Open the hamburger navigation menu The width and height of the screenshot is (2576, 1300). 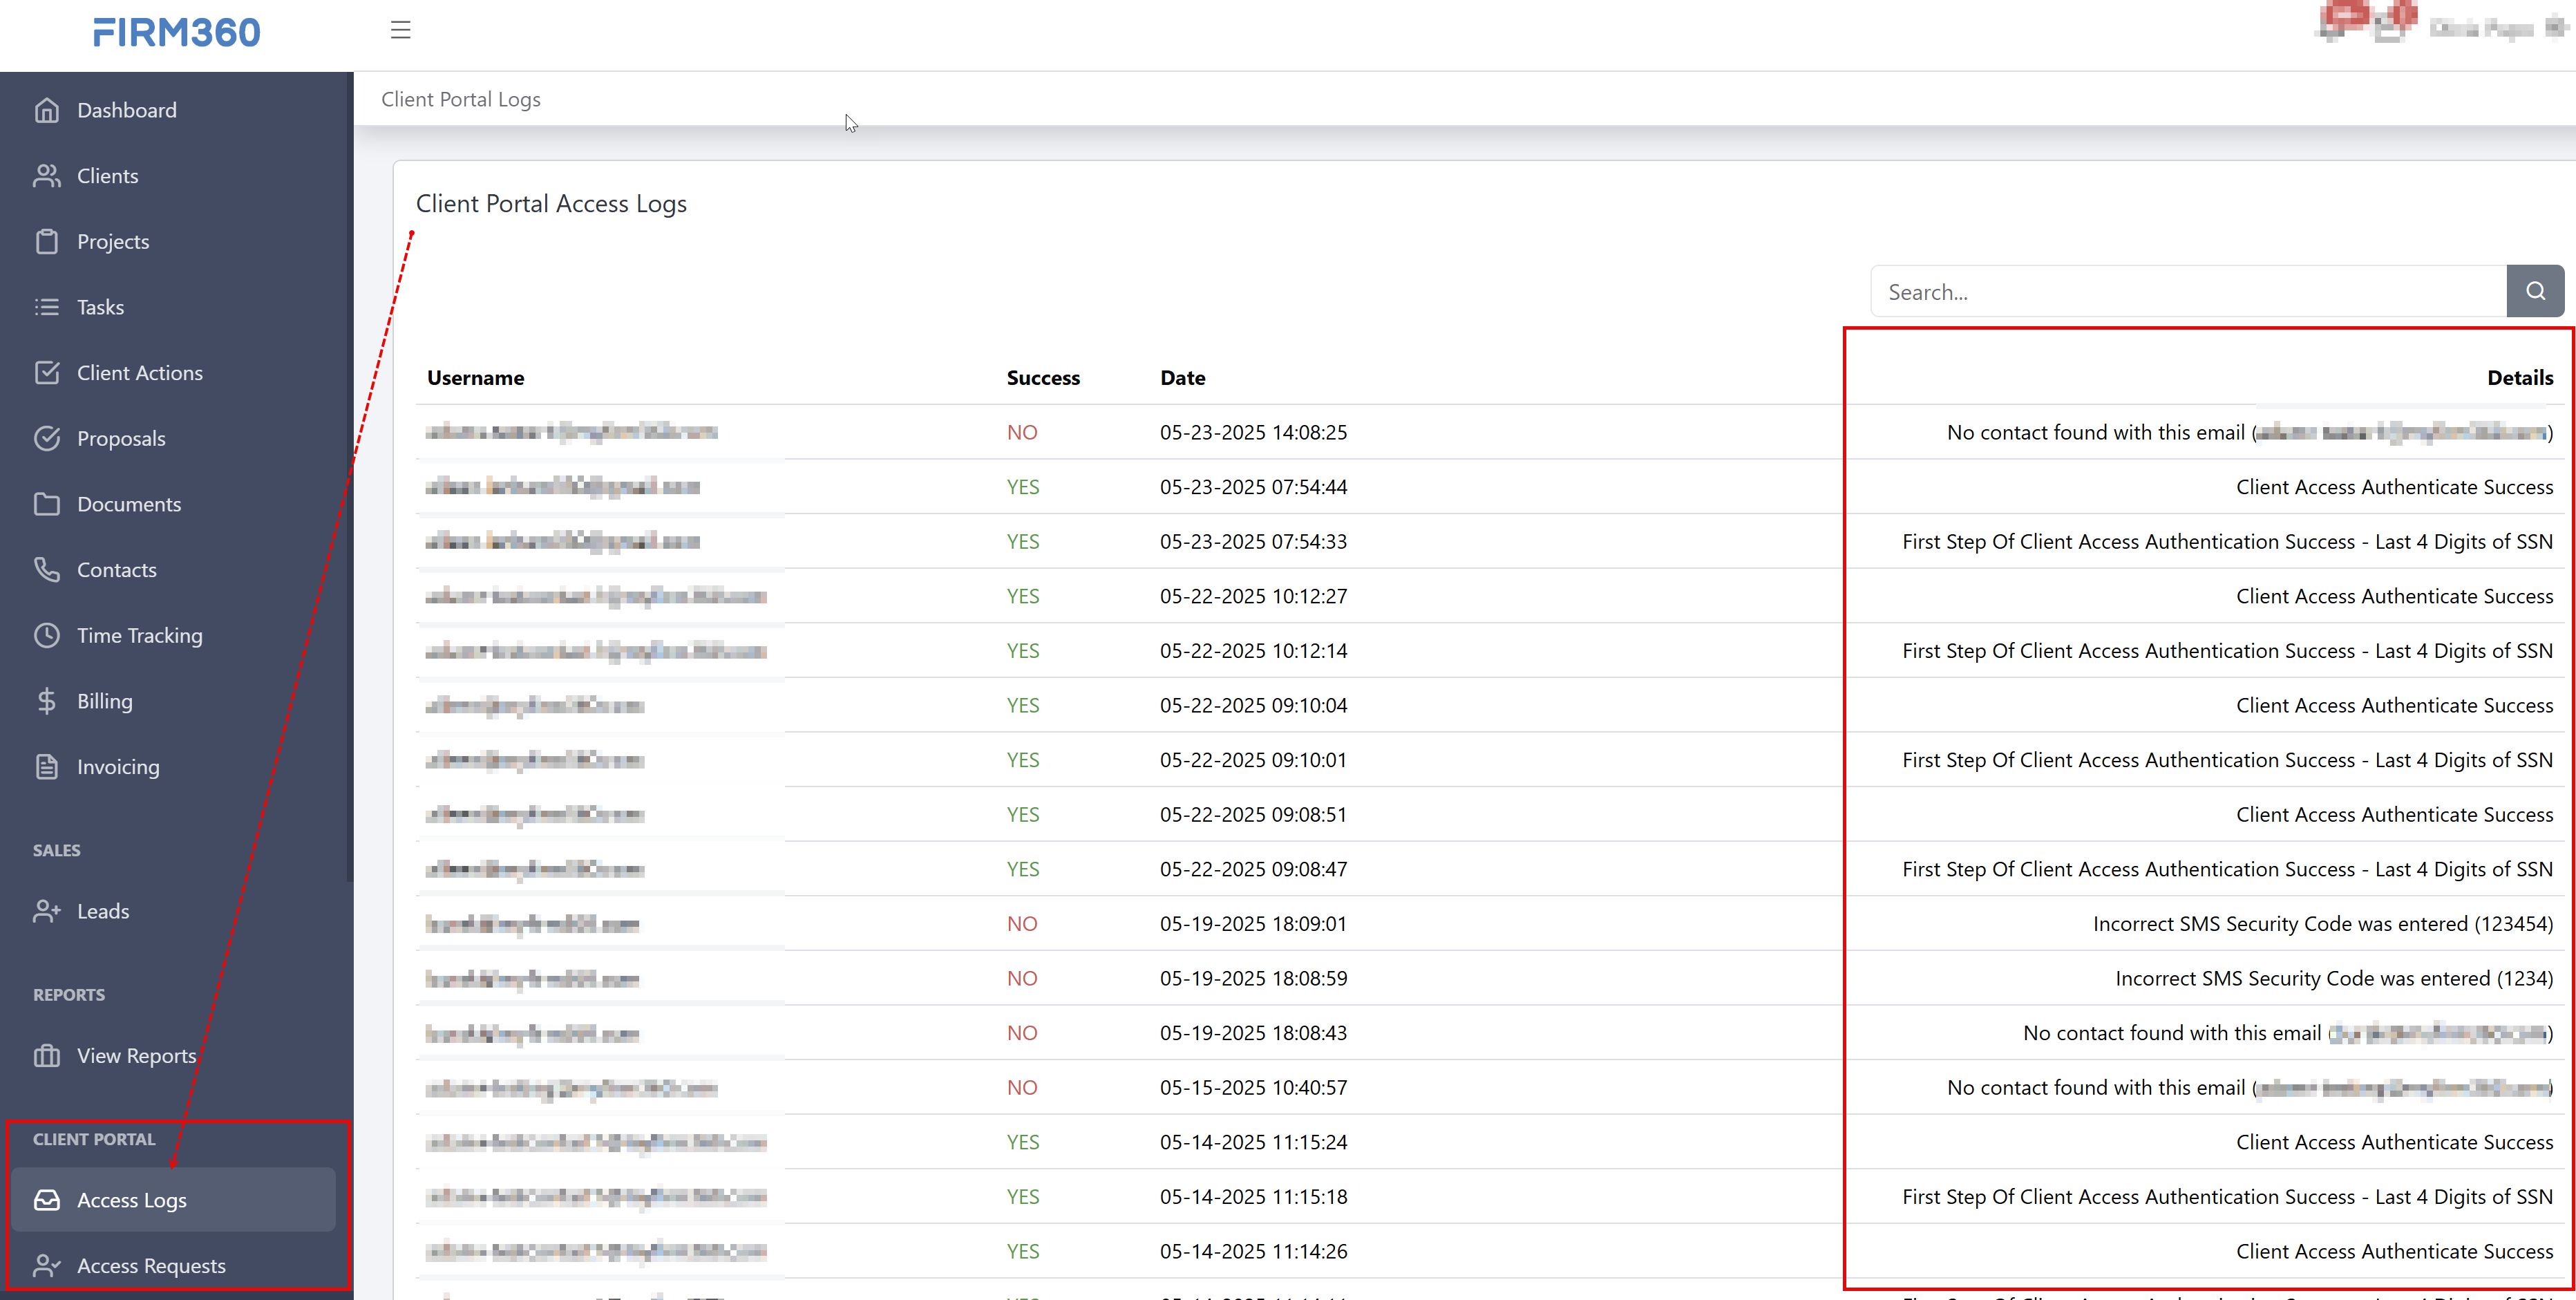[400, 30]
